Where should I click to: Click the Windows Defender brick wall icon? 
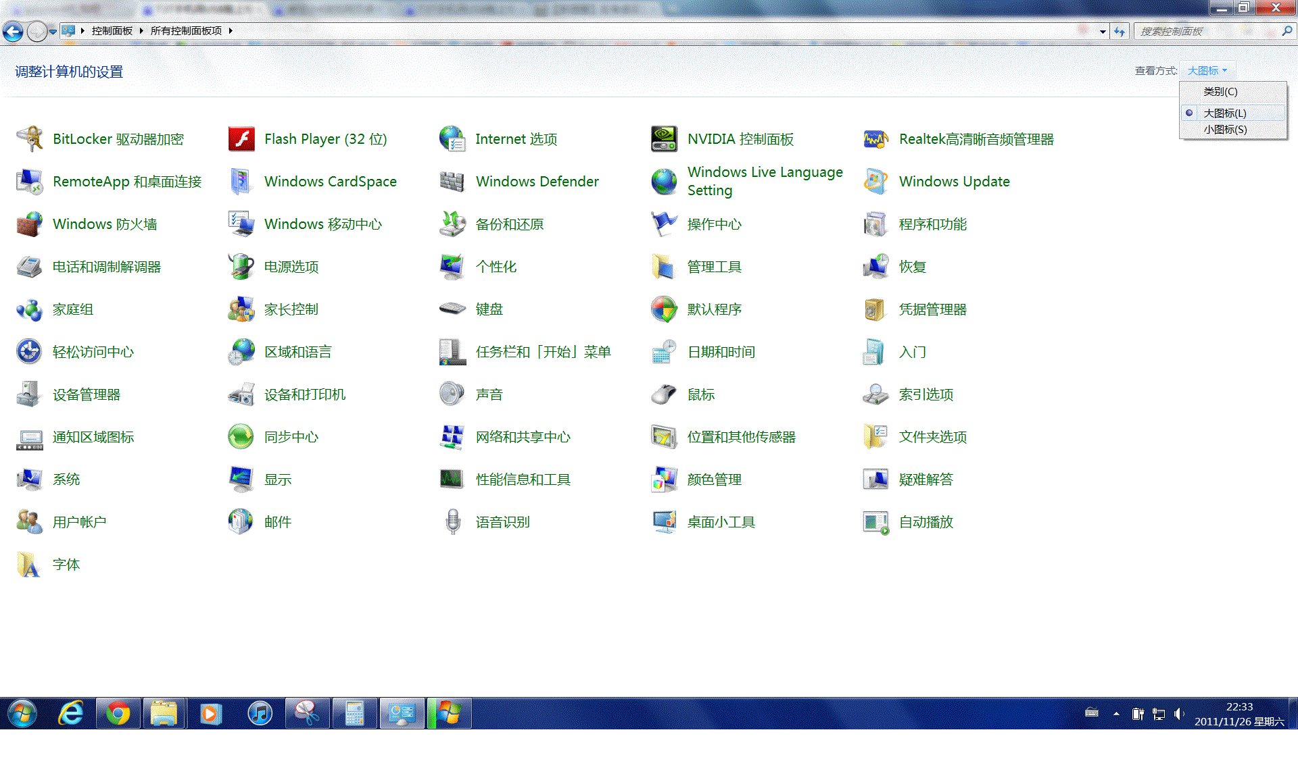[452, 182]
